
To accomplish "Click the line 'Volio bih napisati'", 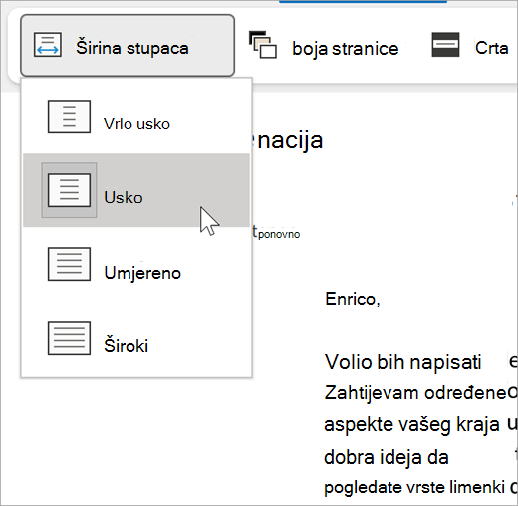I will [403, 362].
